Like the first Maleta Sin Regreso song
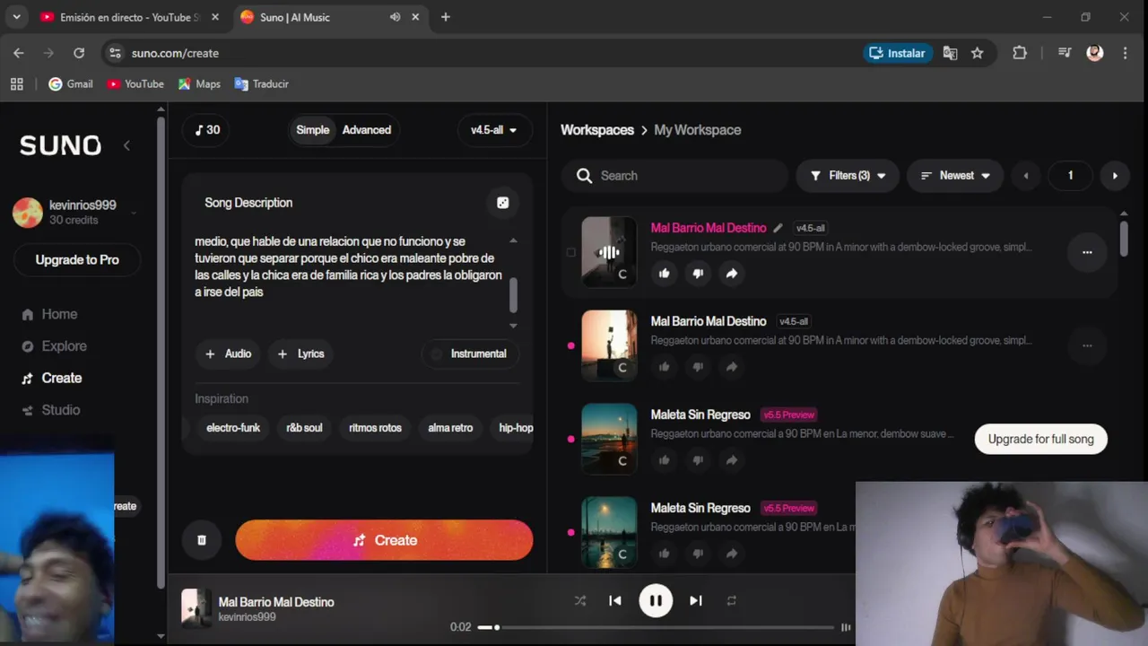This screenshot has width=1148, height=646. (665, 460)
